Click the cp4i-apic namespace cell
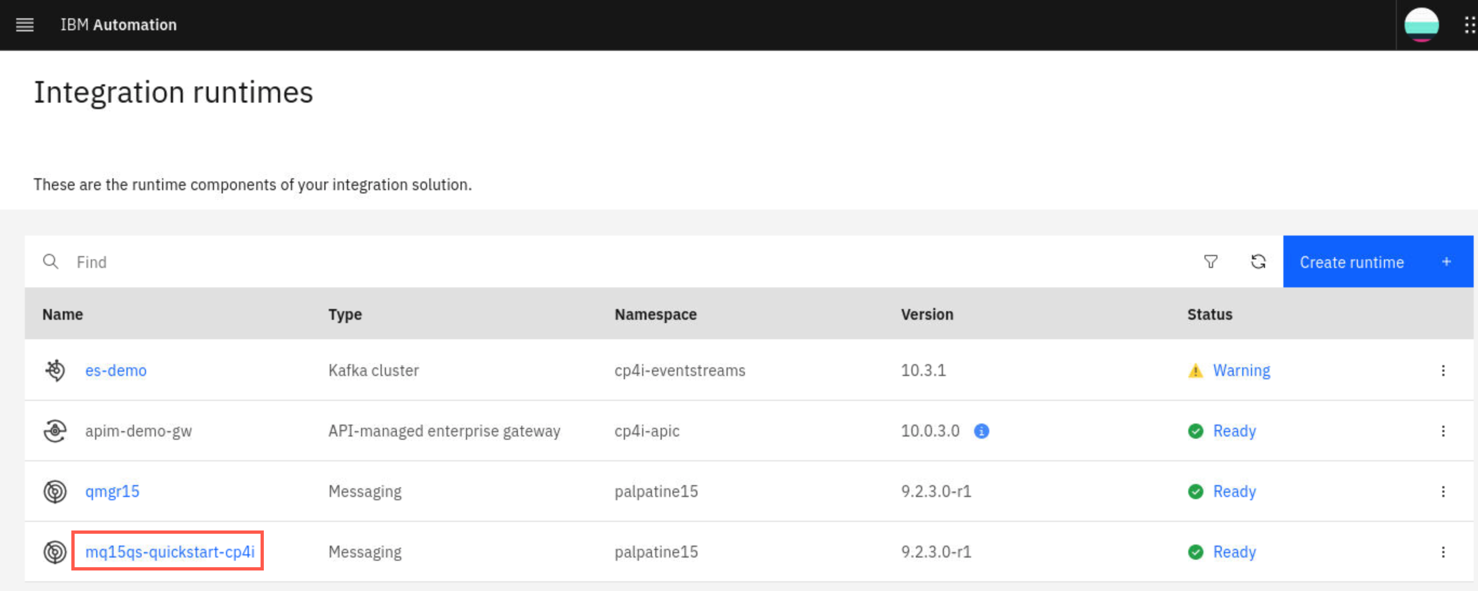1478x591 pixels. [647, 431]
